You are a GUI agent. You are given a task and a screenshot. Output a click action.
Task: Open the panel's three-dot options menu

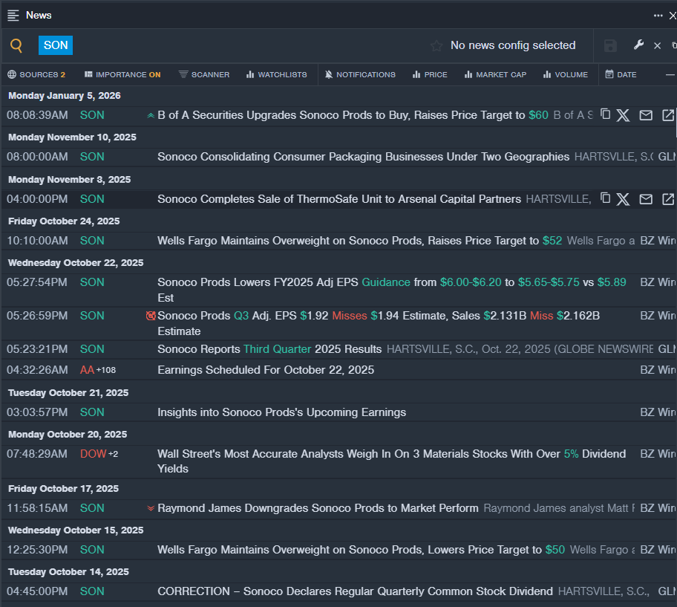point(658,15)
